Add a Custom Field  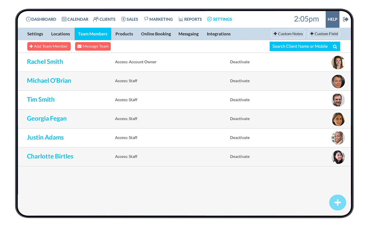click(324, 34)
